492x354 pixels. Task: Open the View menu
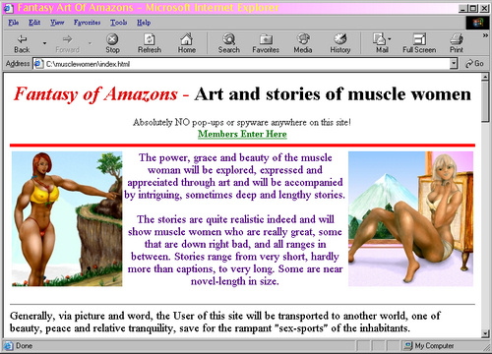pyautogui.click(x=57, y=23)
